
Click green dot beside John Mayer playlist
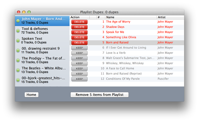click(x=18, y=21)
